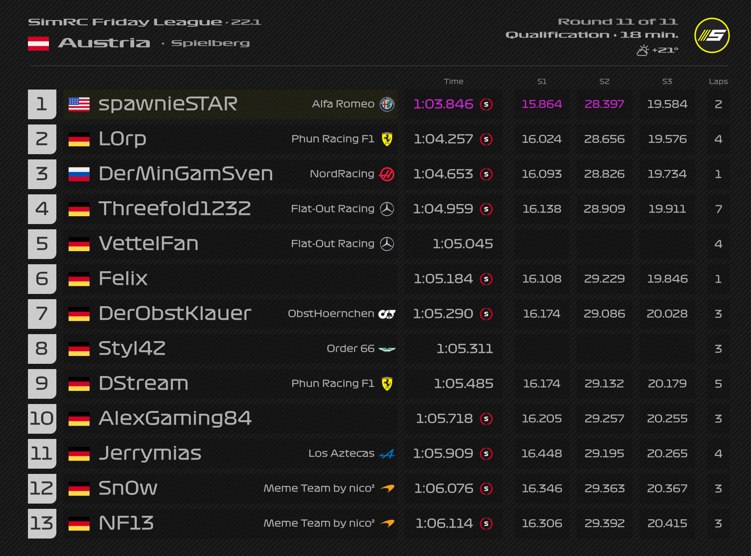This screenshot has width=751, height=556.
Task: Click the Mercedes logo in Threefold1232's row
Action: tap(387, 209)
